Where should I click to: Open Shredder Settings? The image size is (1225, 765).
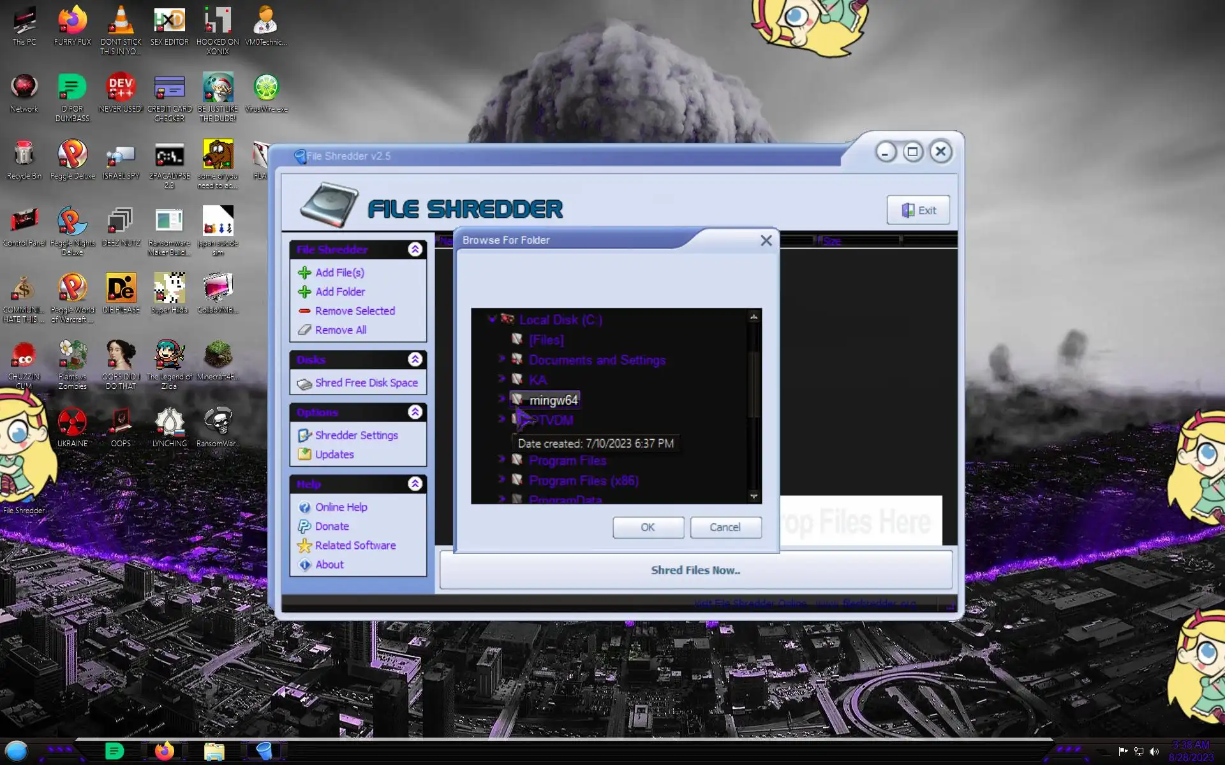[x=356, y=435]
